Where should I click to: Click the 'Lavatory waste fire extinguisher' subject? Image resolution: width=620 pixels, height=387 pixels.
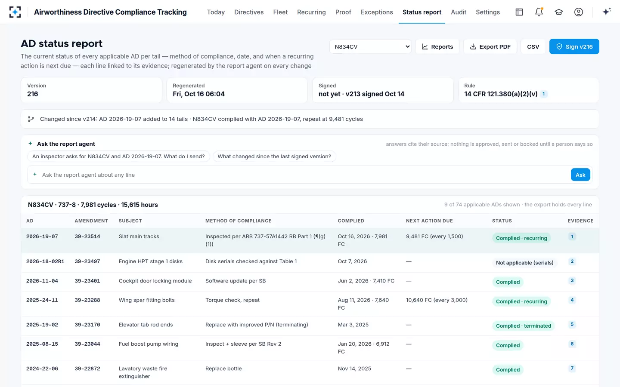pyautogui.click(x=143, y=372)
